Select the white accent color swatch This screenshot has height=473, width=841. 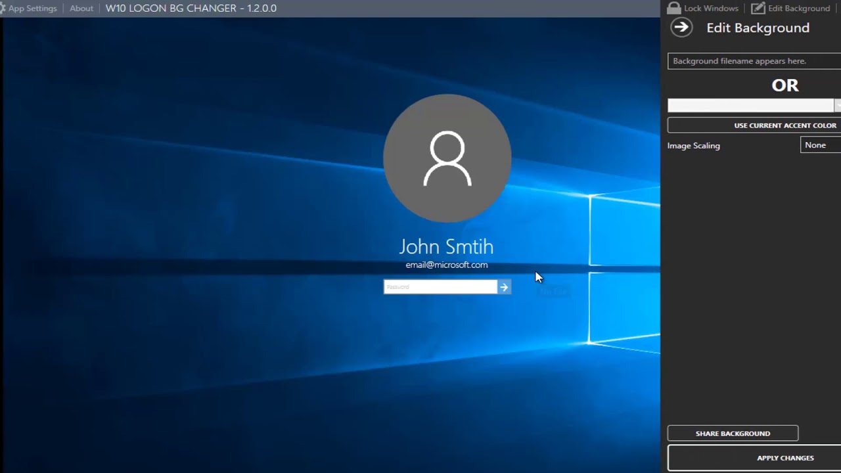[x=750, y=105]
